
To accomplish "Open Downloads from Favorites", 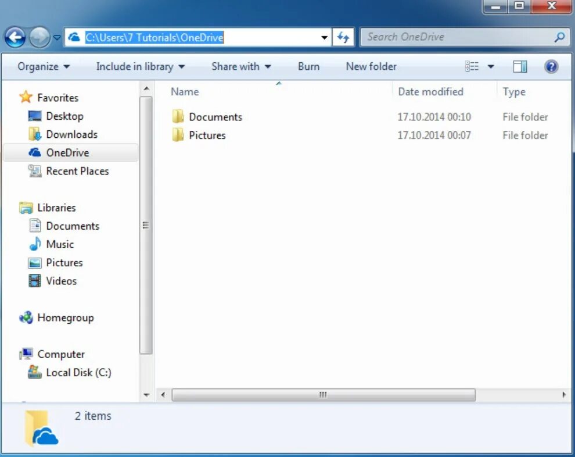I will tap(72, 135).
